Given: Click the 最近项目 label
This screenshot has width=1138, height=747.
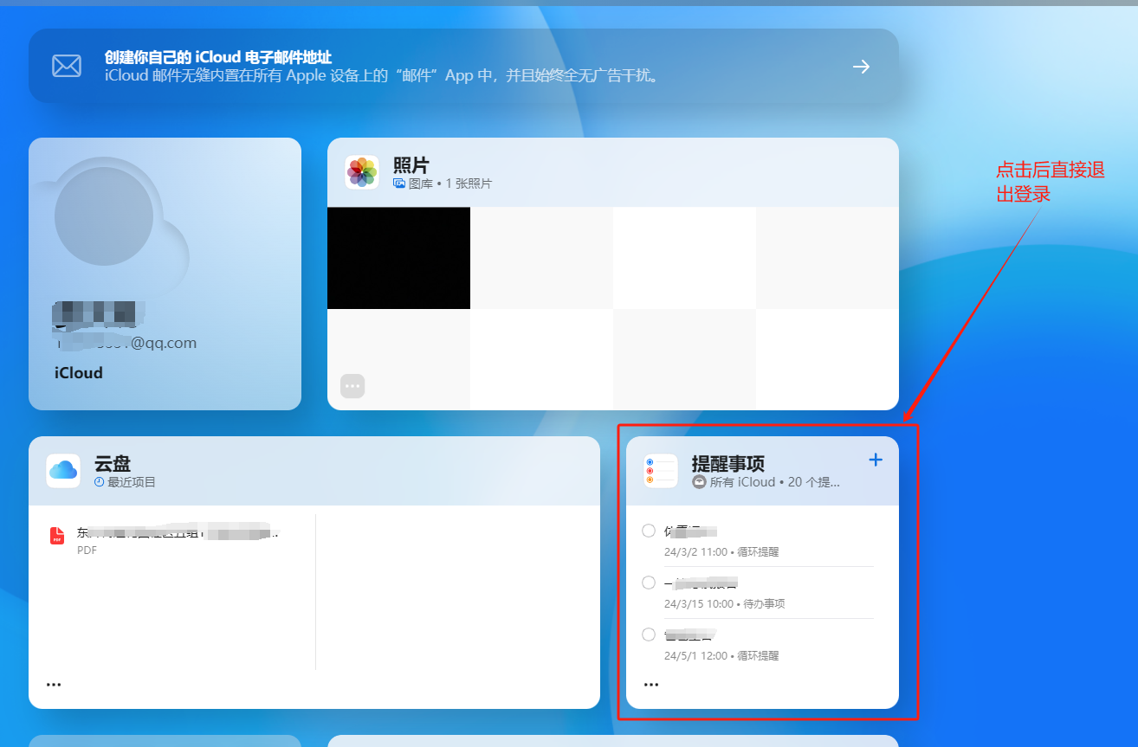Looking at the screenshot, I should coord(132,482).
